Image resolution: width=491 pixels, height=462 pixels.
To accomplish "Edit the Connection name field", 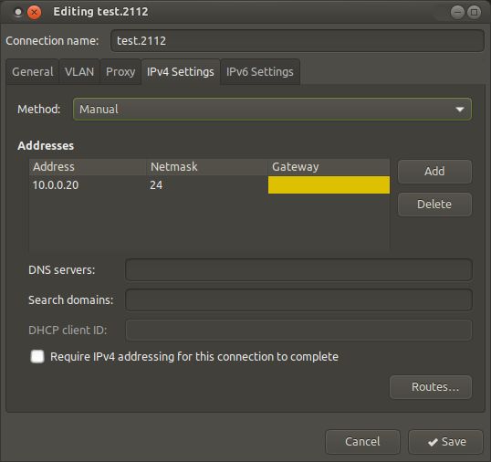I will point(298,41).
